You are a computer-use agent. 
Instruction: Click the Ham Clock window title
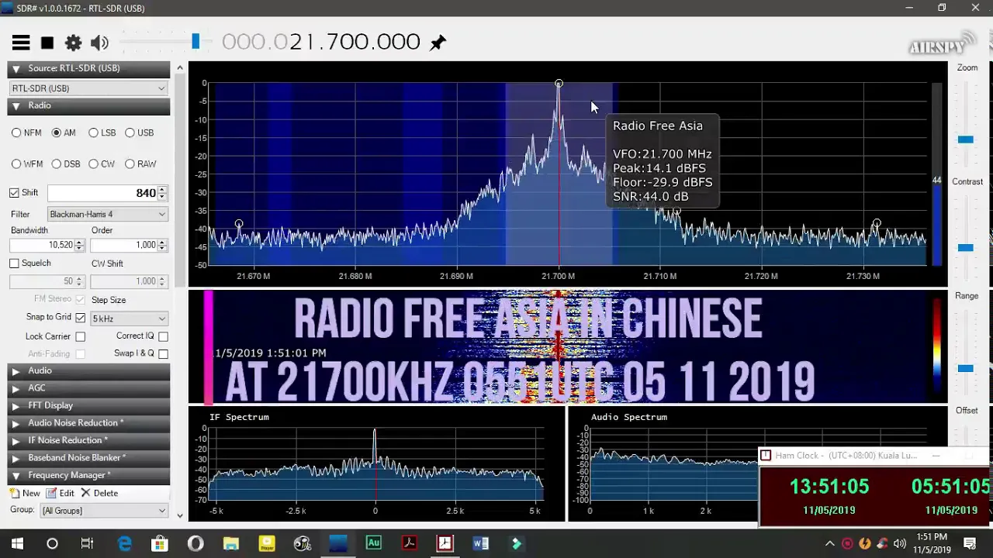click(x=846, y=456)
